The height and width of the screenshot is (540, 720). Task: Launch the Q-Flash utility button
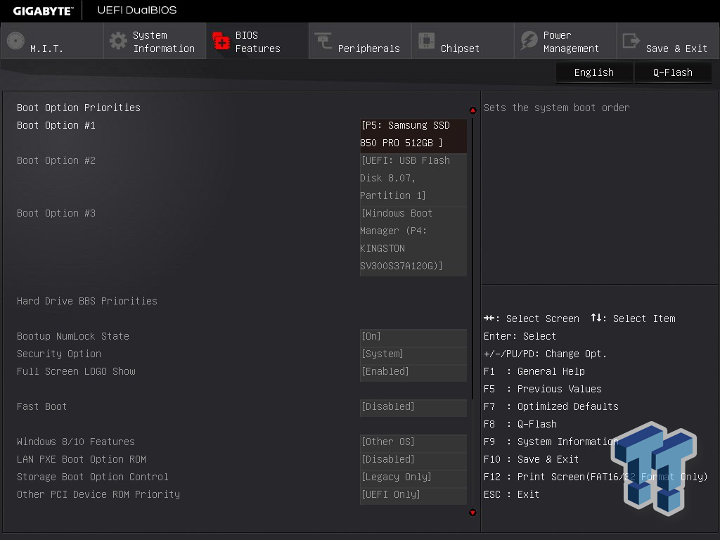[x=673, y=72]
